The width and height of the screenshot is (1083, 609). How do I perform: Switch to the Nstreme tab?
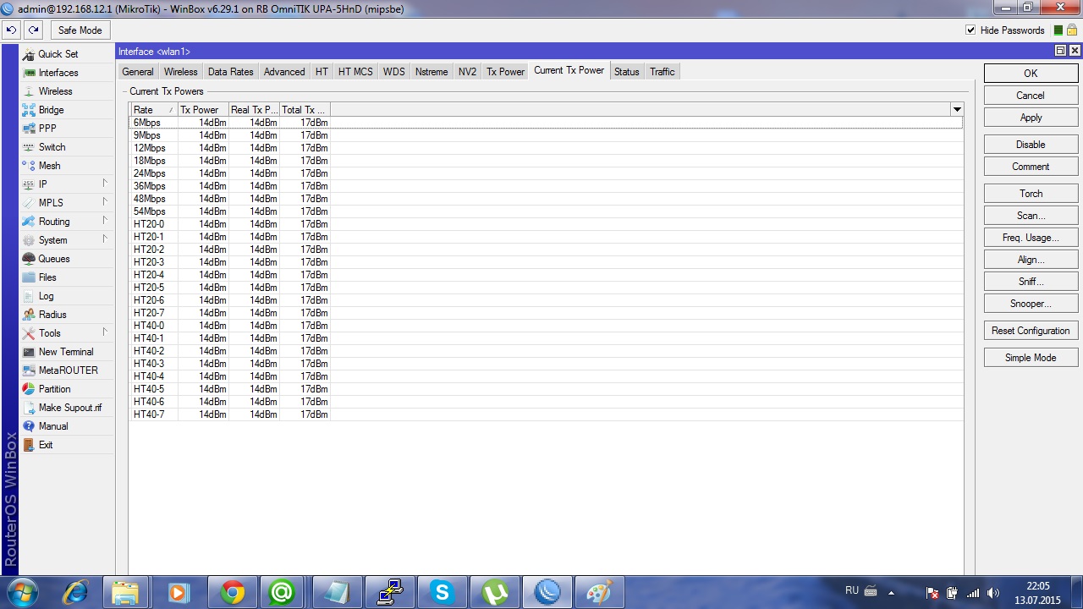(x=432, y=72)
